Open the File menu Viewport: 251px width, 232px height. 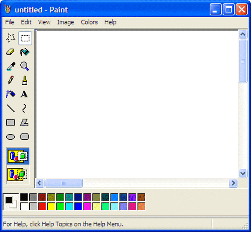(x=10, y=22)
